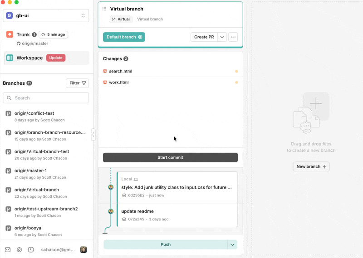Collapse the sidebar with the resize handle
This screenshot has height=258, width=363.
(93, 134)
